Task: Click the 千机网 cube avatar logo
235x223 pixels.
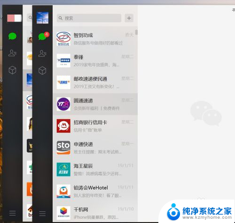Action: (x=63, y=213)
